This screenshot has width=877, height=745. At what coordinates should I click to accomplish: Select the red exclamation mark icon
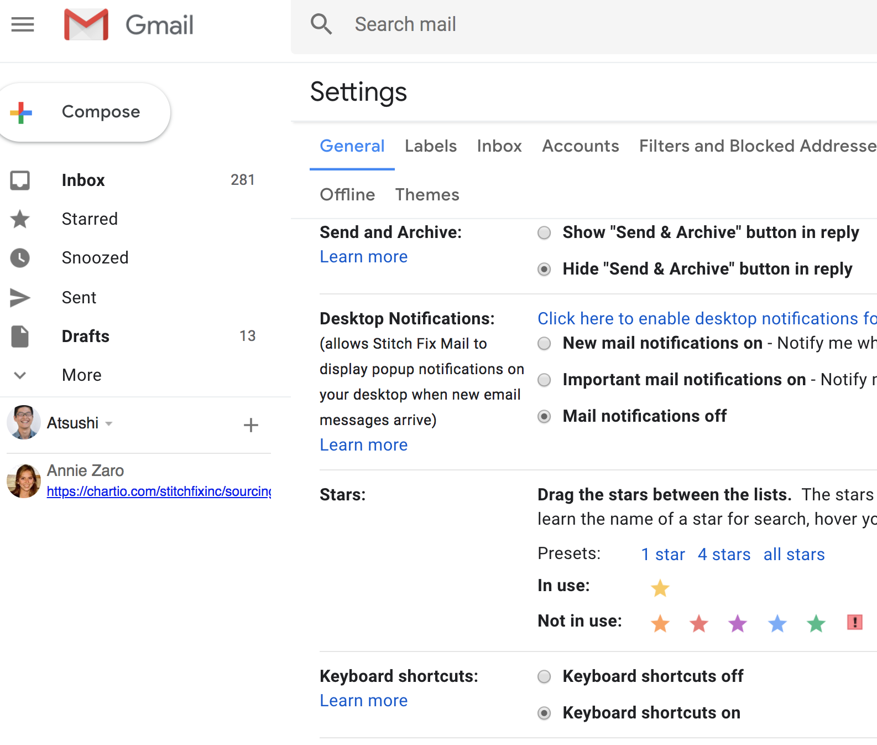pyautogui.click(x=855, y=622)
